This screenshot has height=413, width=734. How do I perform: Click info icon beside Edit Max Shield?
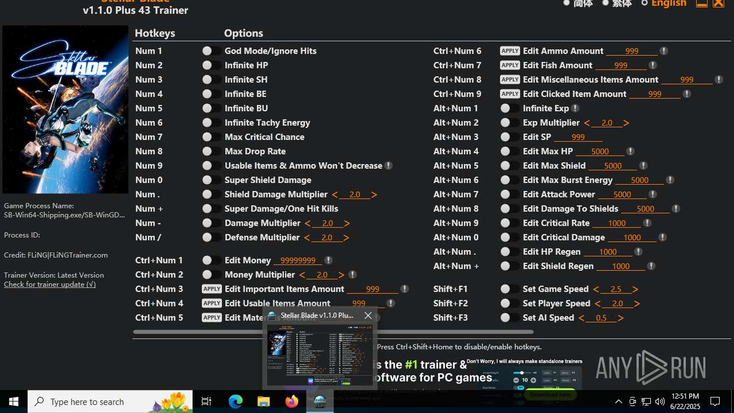[643, 166]
